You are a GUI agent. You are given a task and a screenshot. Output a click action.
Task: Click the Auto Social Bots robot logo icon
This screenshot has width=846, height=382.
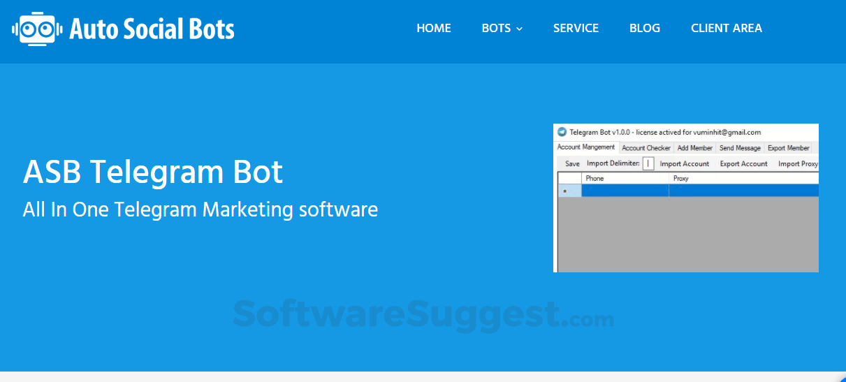pos(38,29)
